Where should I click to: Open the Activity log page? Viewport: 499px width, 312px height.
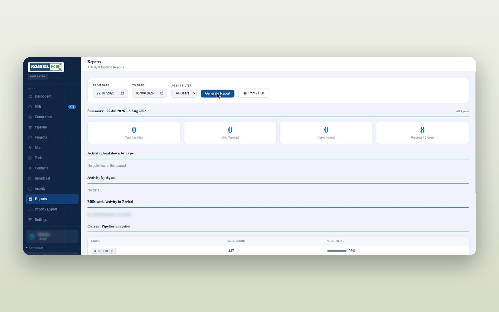52,189
